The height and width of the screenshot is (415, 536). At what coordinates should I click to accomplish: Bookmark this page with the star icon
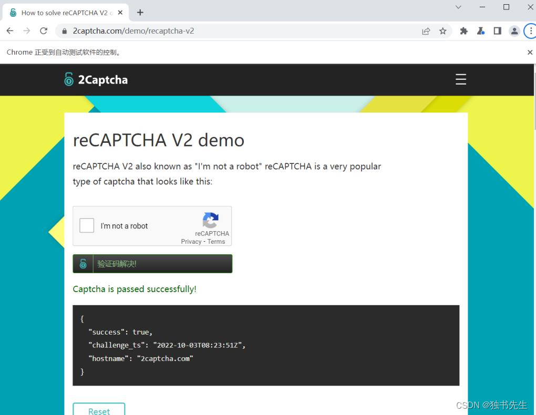pyautogui.click(x=442, y=31)
